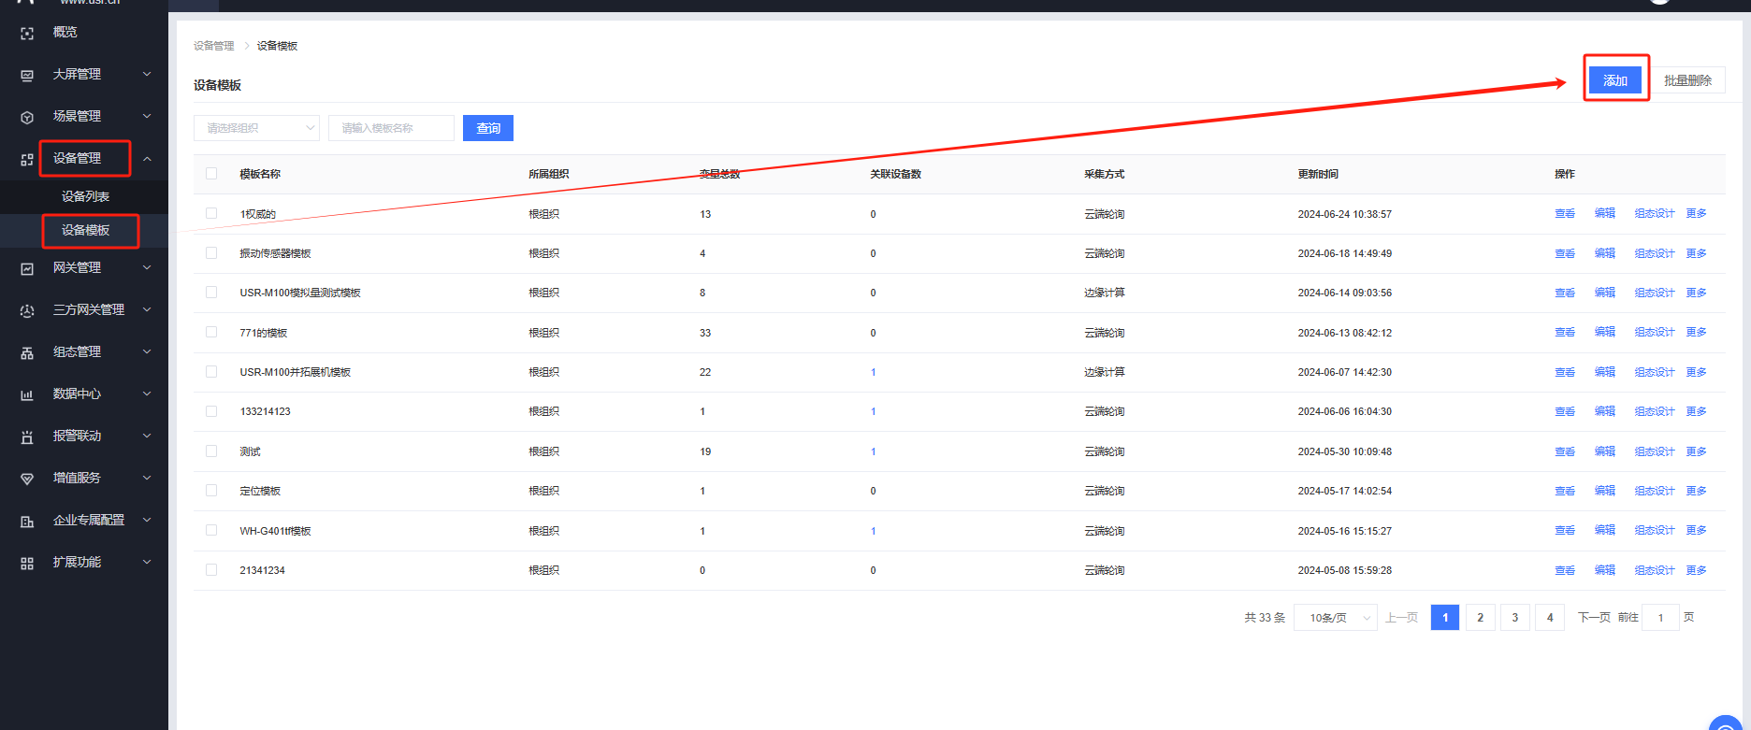Click the 企业专属配置 building icon
This screenshot has width=1751, height=730.
pos(27,521)
